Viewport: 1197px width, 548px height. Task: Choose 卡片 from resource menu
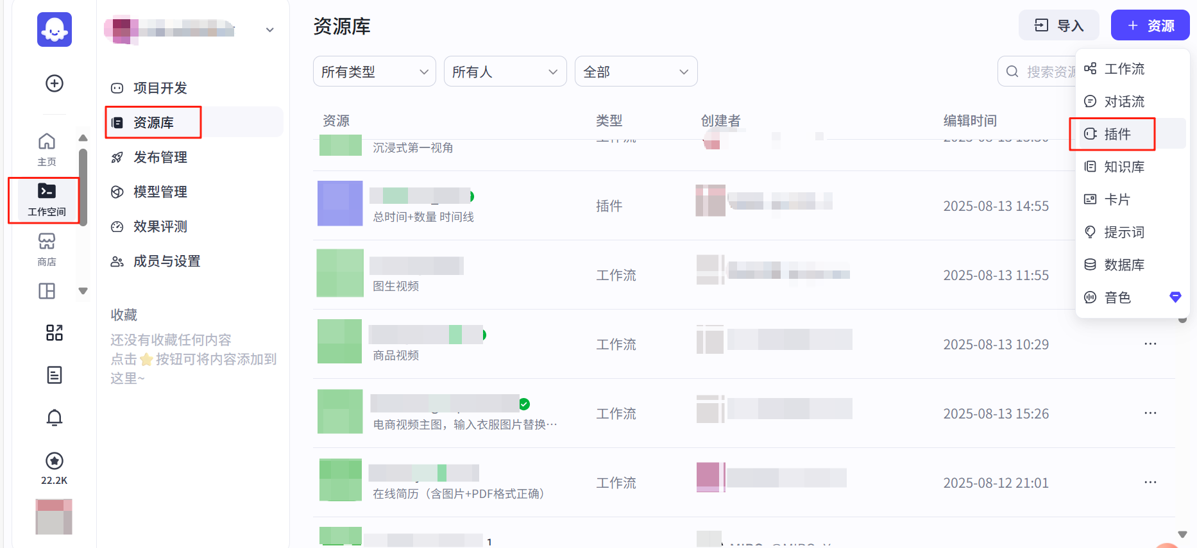pos(1132,199)
